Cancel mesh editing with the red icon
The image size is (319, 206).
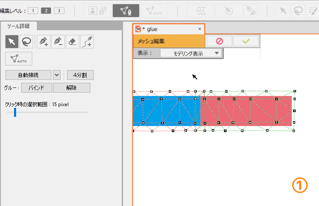[x=219, y=41]
